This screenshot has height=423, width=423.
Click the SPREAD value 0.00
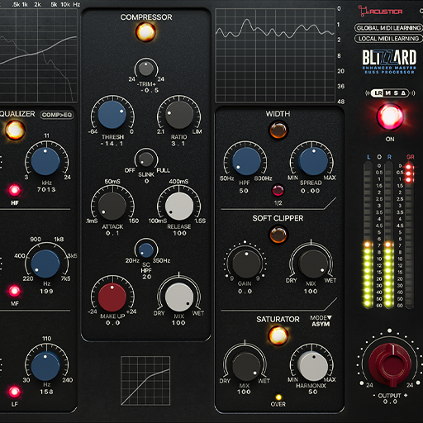pyautogui.click(x=311, y=191)
